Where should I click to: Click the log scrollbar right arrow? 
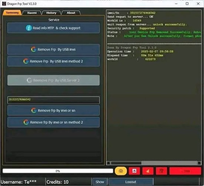(199, 163)
